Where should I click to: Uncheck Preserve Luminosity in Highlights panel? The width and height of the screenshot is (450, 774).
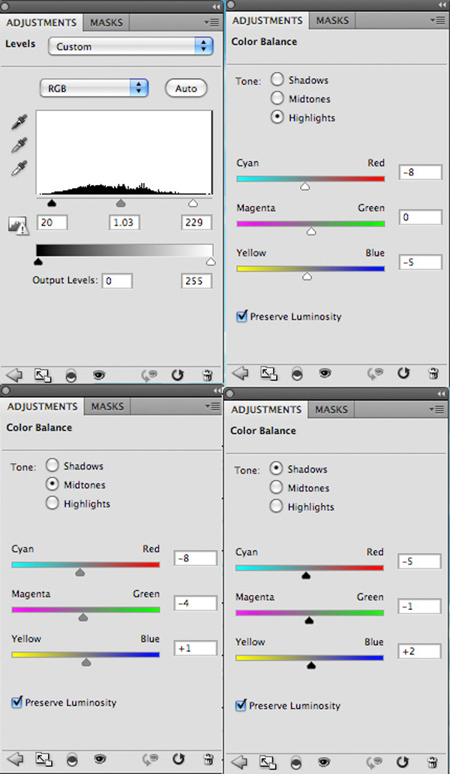tap(241, 316)
